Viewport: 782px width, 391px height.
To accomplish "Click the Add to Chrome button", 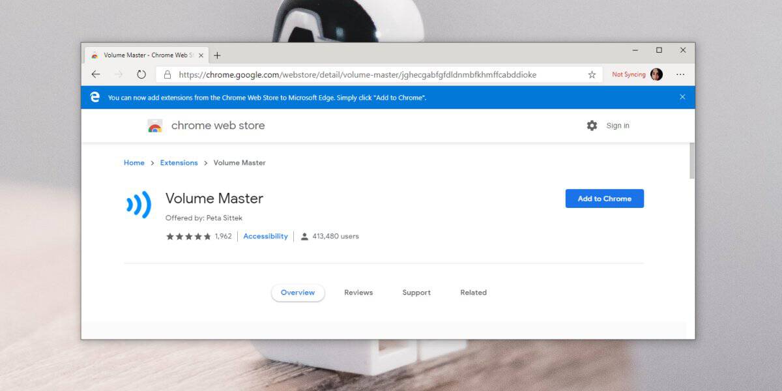I will pos(605,199).
